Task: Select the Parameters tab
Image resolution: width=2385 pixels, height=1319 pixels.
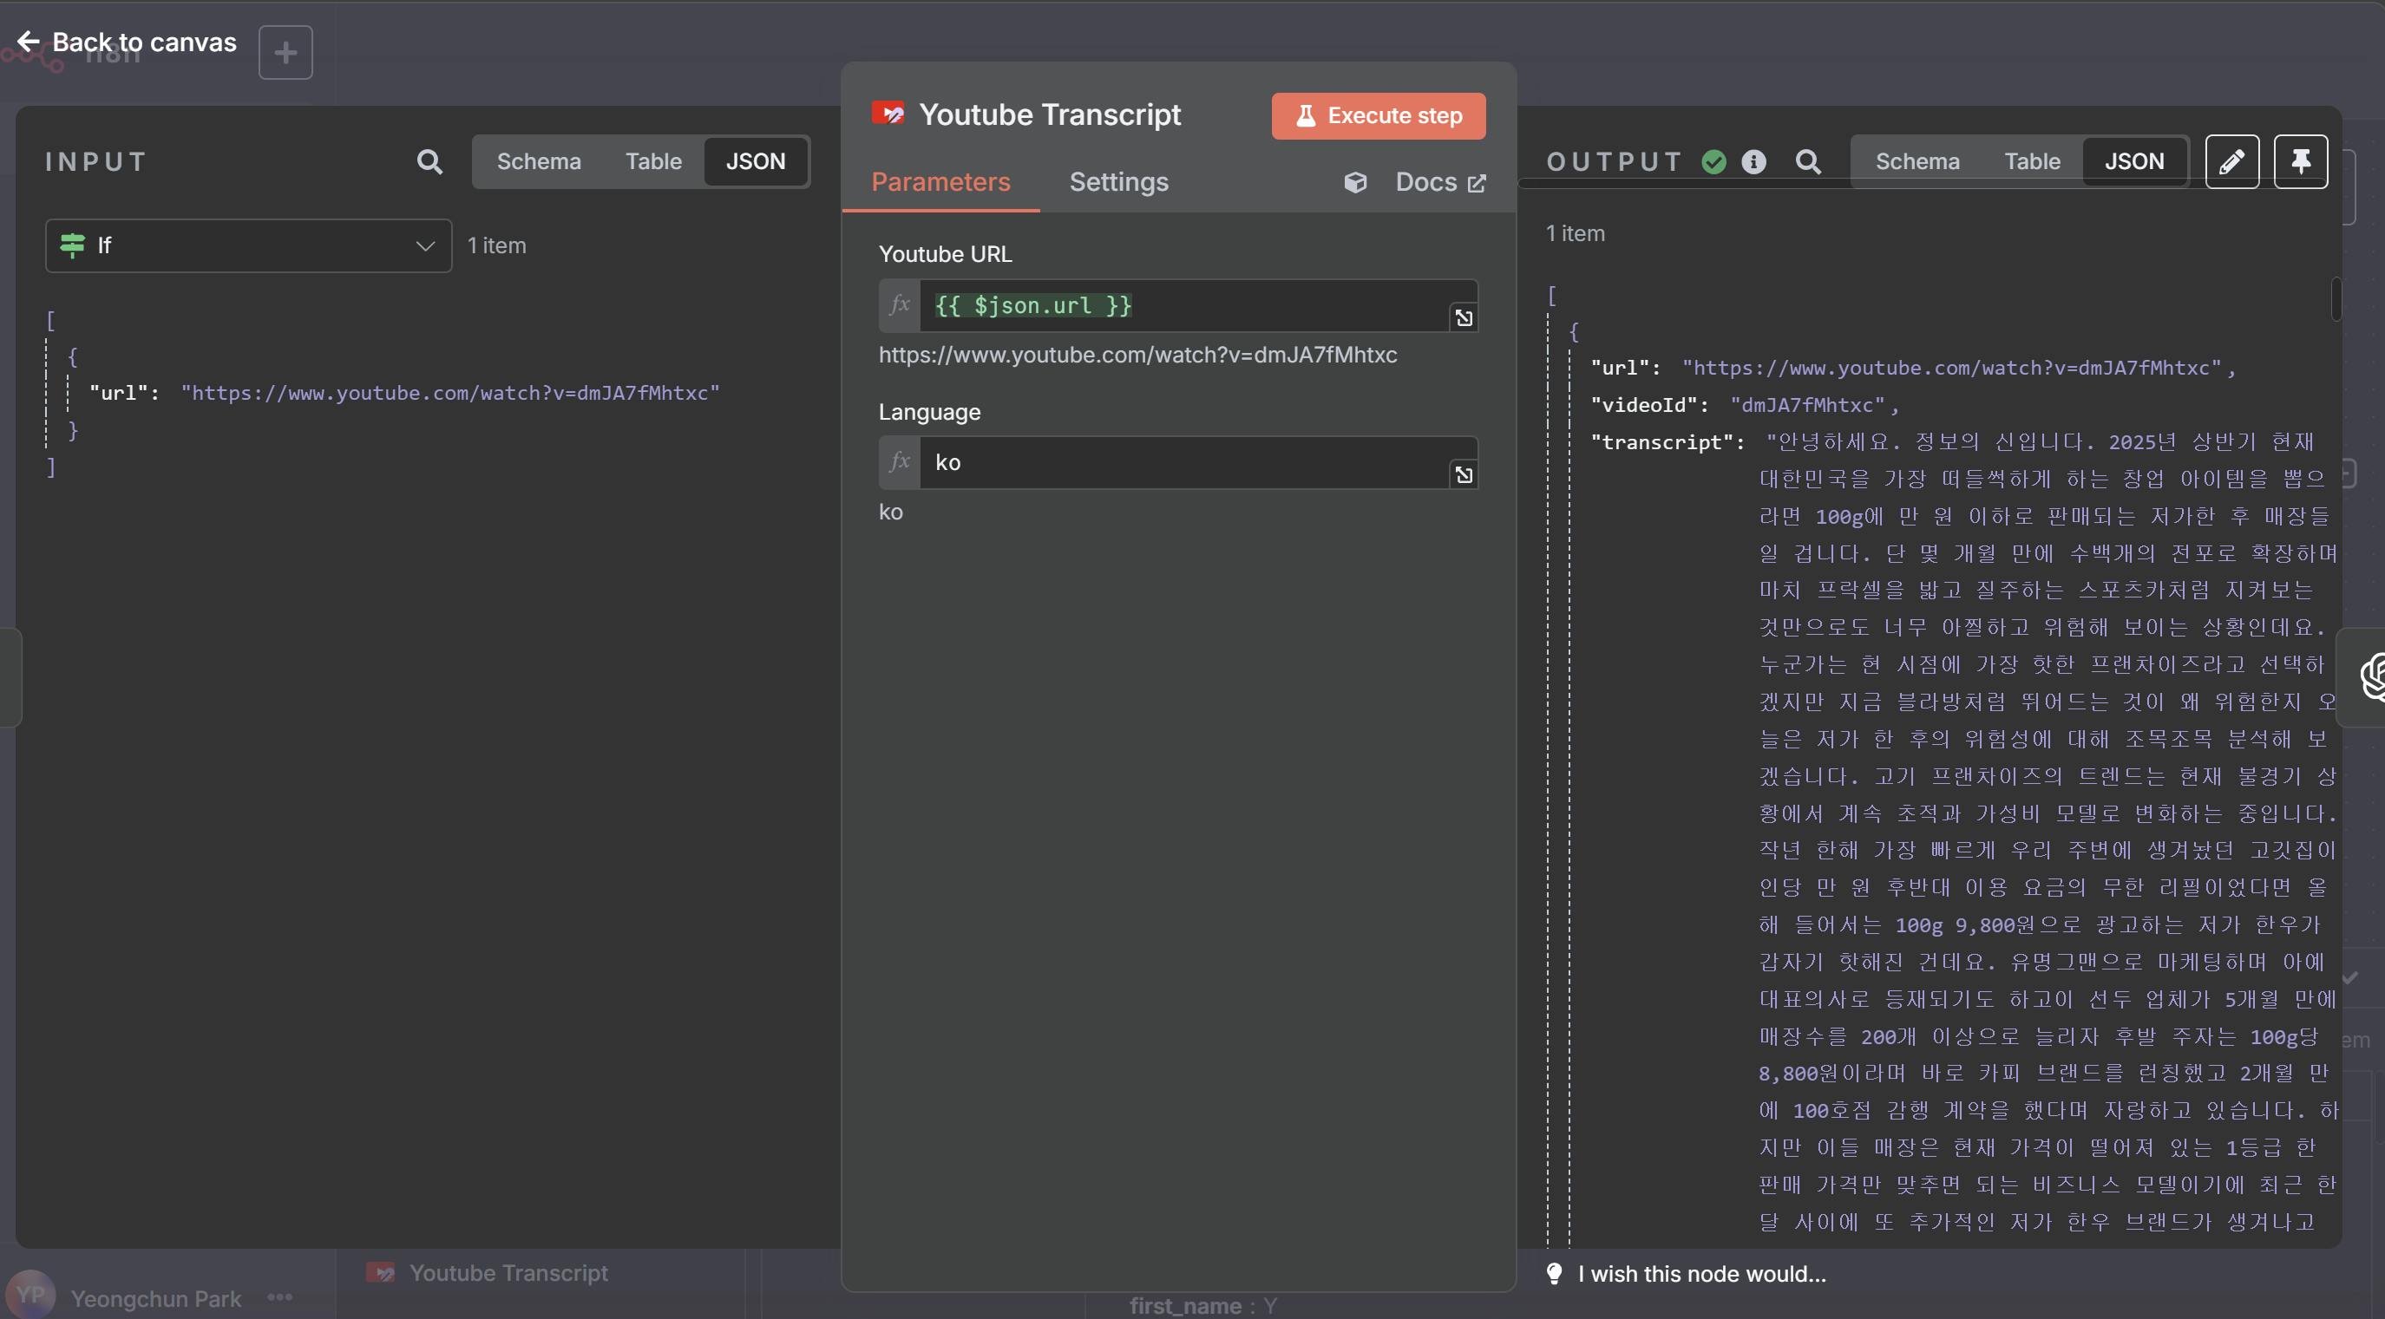Action: pos(940,182)
